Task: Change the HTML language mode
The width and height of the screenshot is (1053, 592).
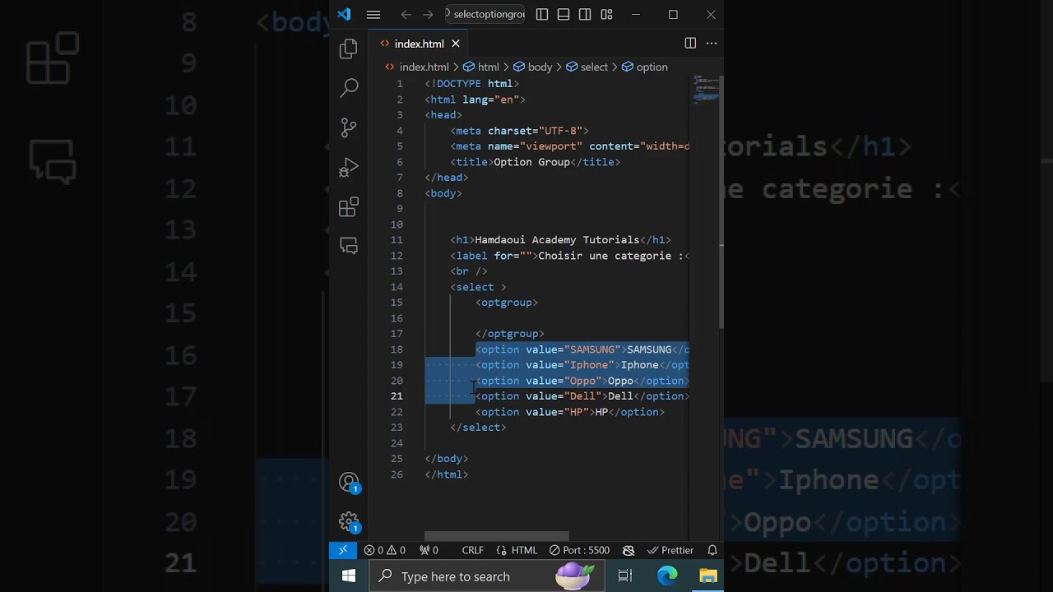Action: pyautogui.click(x=517, y=550)
